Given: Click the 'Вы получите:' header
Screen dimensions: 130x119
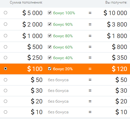Looking at the screenshot, I should pos(116,3).
